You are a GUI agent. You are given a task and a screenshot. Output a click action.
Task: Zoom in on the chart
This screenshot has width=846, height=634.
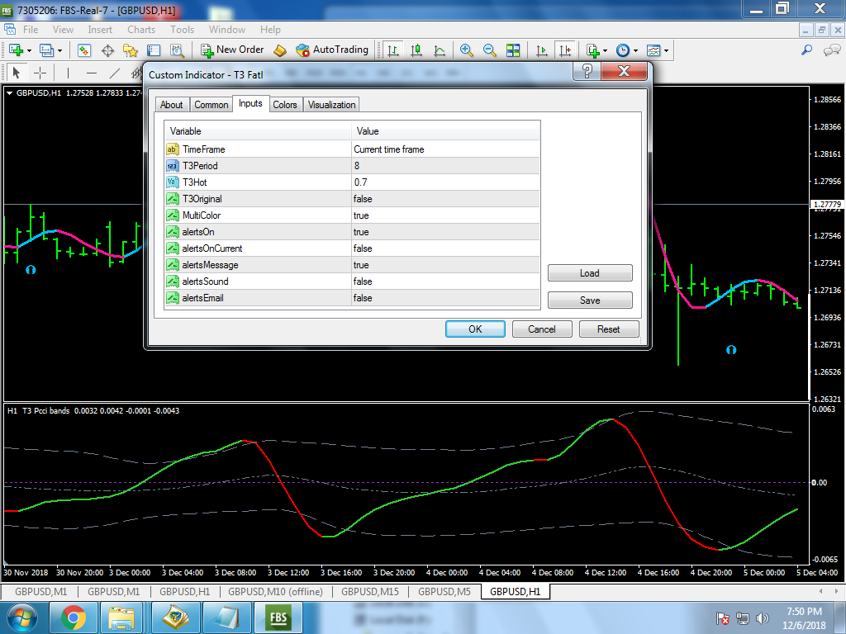467,50
